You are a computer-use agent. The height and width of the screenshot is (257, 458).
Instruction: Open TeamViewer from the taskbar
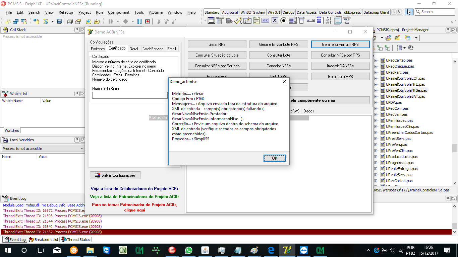tap(304, 250)
